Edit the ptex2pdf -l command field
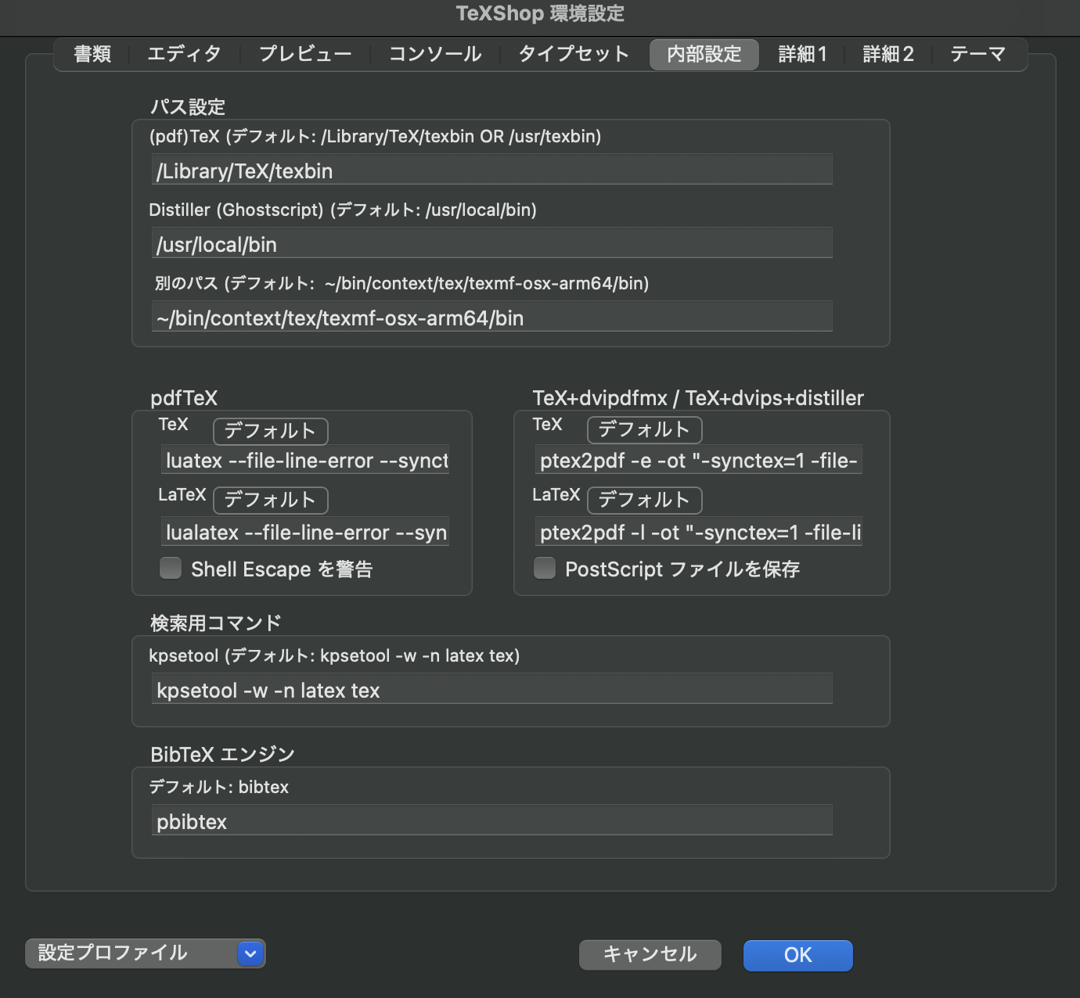1080x998 pixels. [699, 532]
